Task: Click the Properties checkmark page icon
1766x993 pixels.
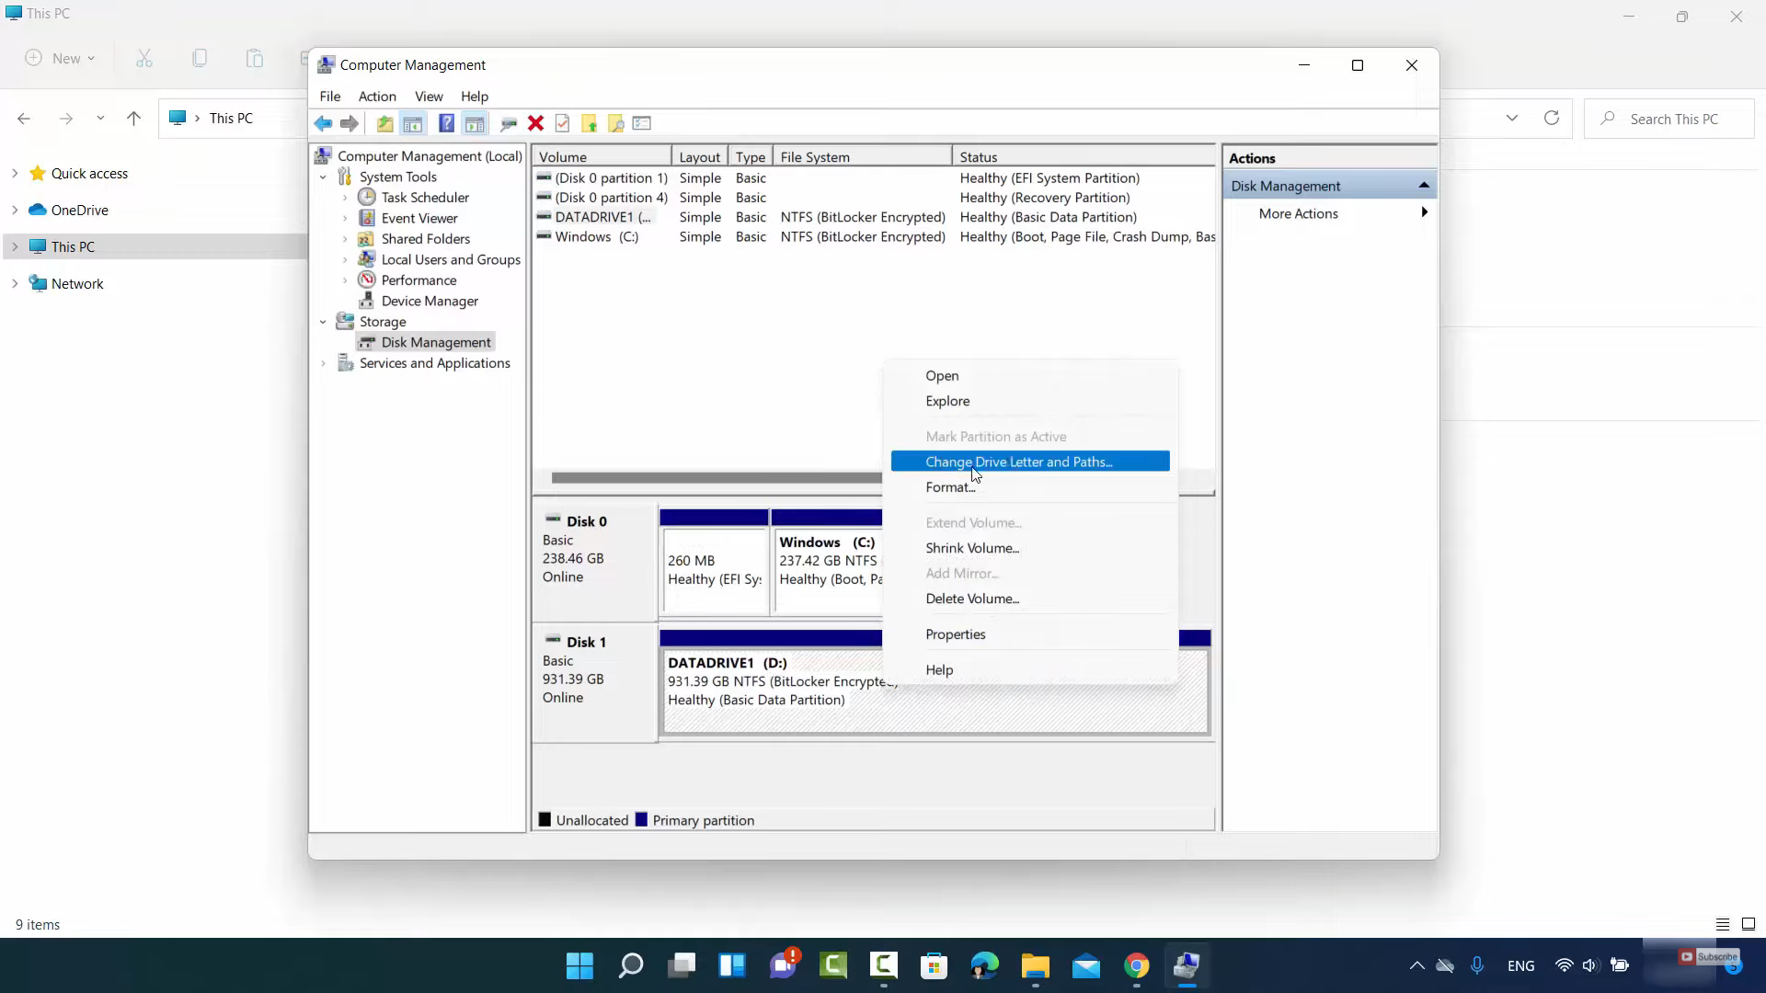Action: coord(563,123)
